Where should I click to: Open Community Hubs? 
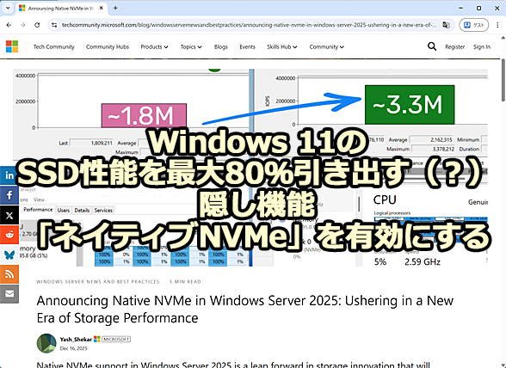click(x=108, y=46)
